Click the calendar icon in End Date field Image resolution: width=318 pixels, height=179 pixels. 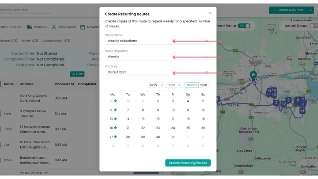(206, 72)
